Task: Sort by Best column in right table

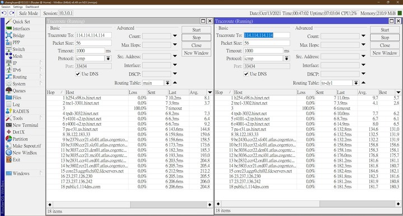Action: point(387,92)
